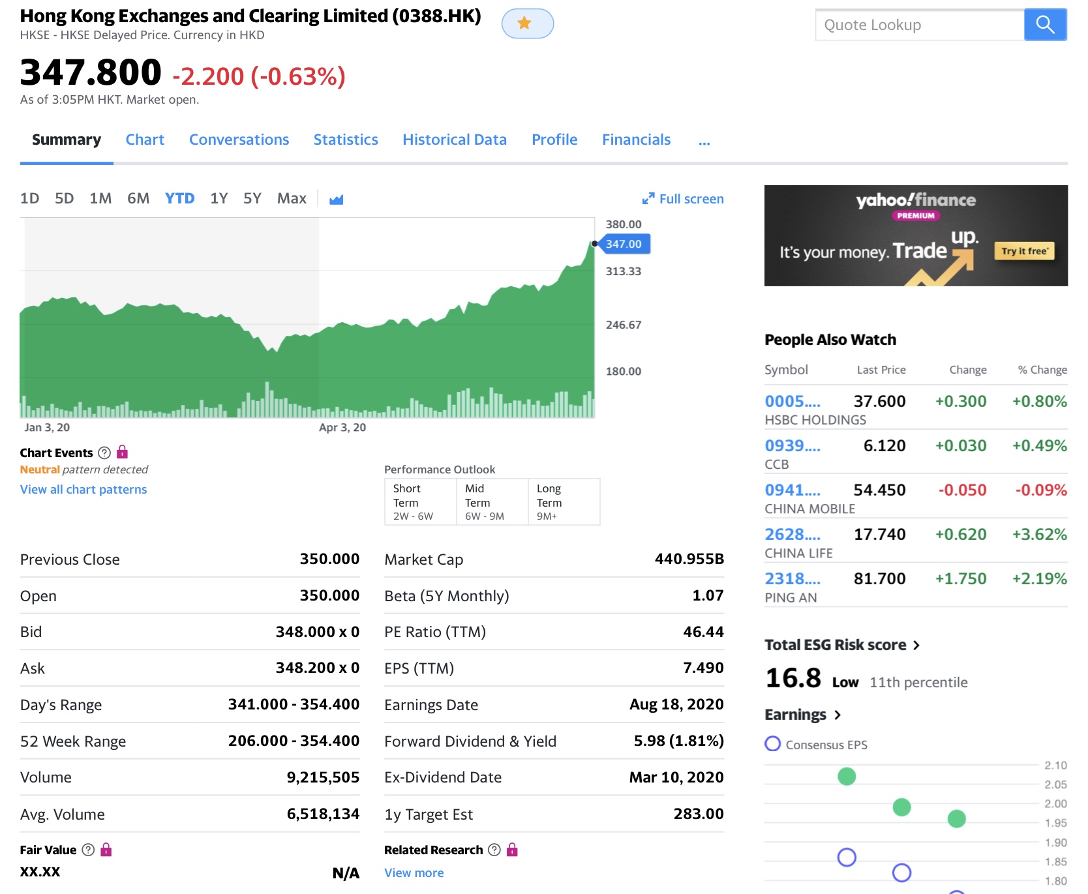
Task: Go to the Statistics tab
Action: [x=346, y=140]
